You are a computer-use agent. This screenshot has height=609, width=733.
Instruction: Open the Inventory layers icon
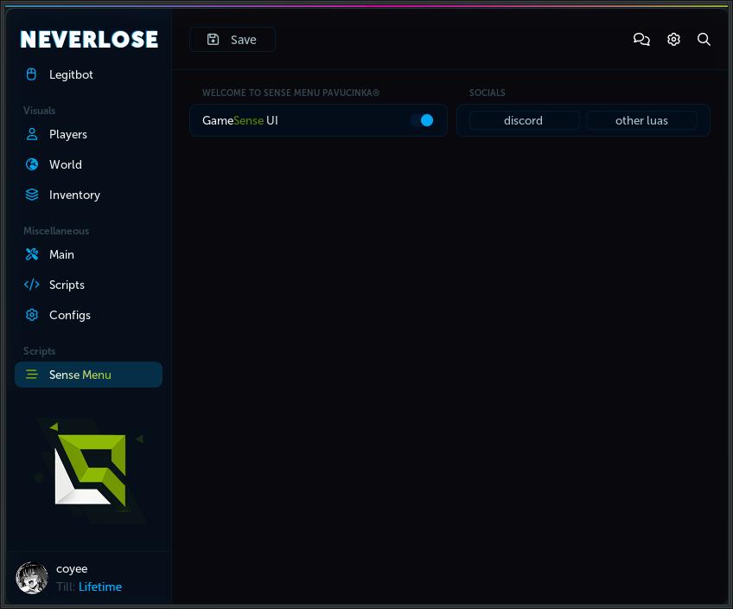pos(32,195)
